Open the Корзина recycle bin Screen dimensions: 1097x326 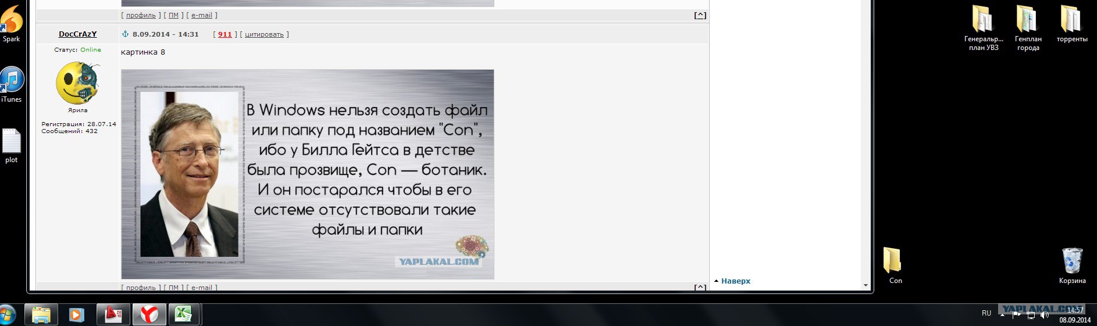[1072, 266]
